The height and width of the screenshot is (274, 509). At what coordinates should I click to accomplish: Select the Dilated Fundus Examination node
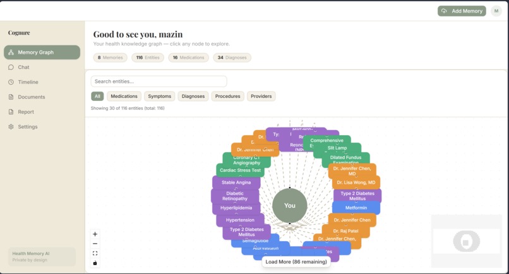click(x=345, y=158)
